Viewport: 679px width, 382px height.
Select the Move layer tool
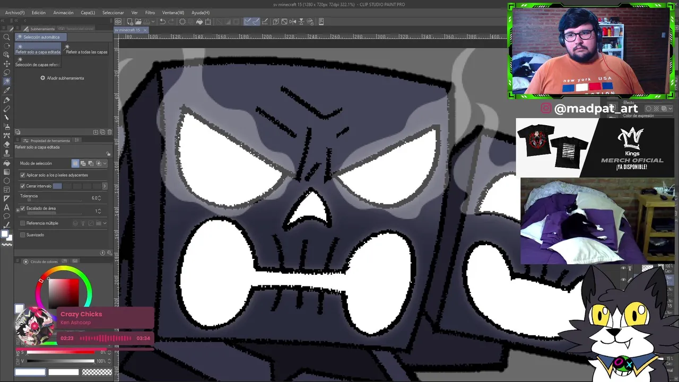click(7, 64)
